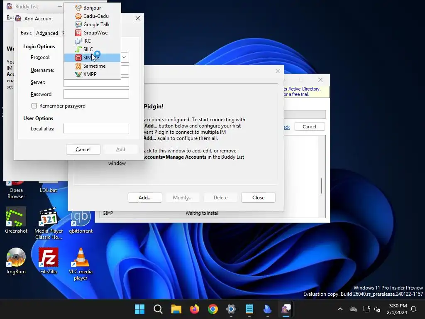This screenshot has height=319, width=425.
Task: Click Pidgin icon on taskbar
Action: [286, 309]
